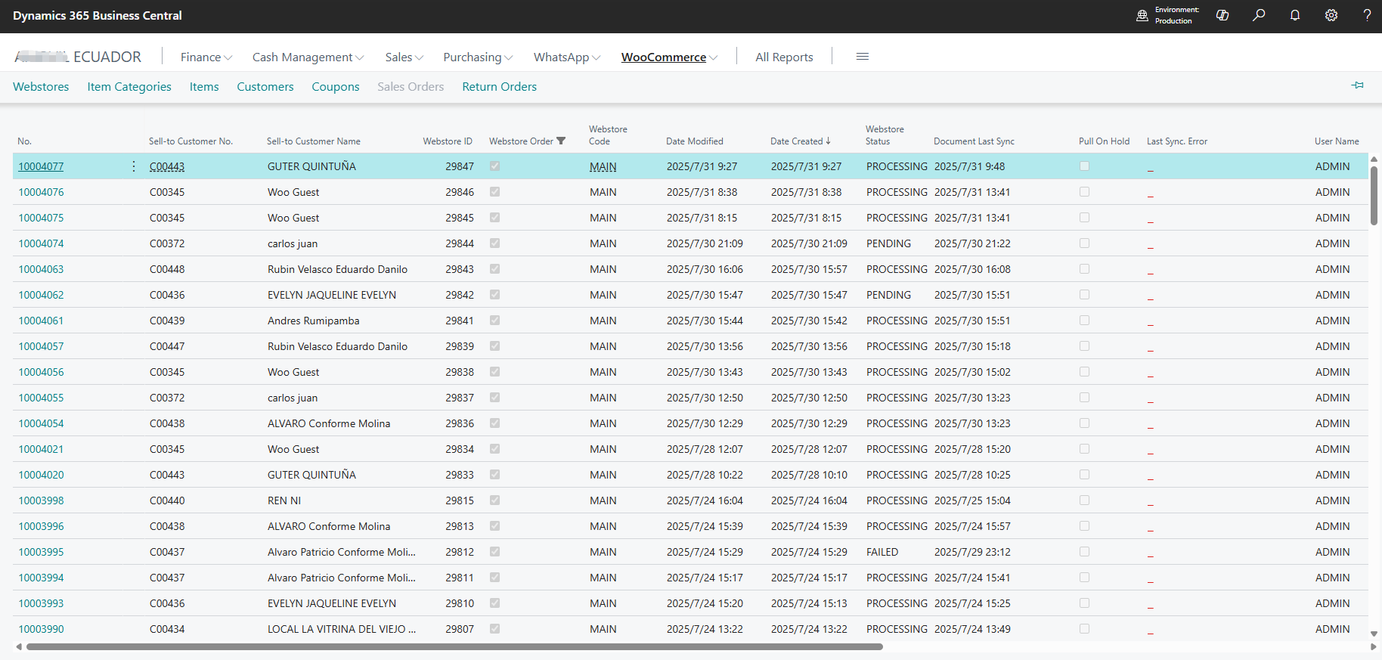Viewport: 1382px width, 660px height.
Task: Toggle Pull On Hold for order 10003990
Action: [1084, 629]
